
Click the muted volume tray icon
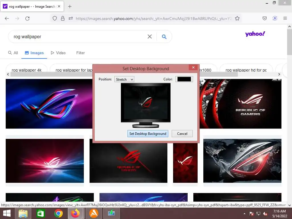click(265, 214)
